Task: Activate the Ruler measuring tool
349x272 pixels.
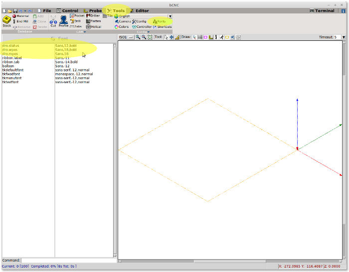Action: pyautogui.click(x=177, y=37)
